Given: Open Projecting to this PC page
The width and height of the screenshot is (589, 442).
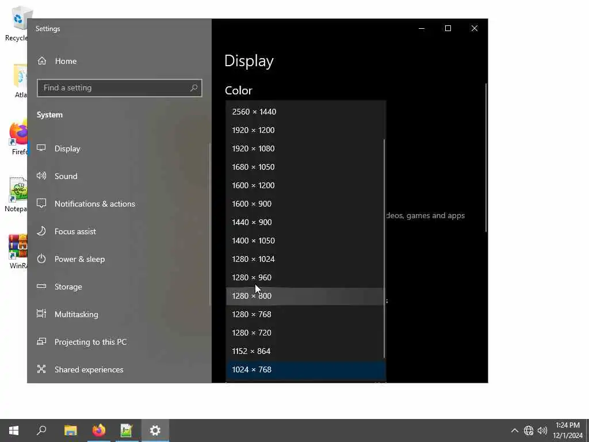Looking at the screenshot, I should click(x=118, y=342).
